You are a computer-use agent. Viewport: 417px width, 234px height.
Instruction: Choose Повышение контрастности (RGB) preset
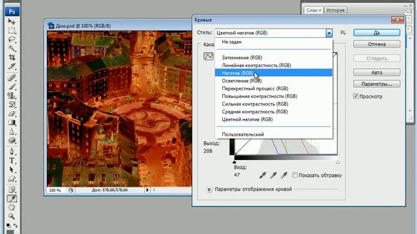click(274, 96)
